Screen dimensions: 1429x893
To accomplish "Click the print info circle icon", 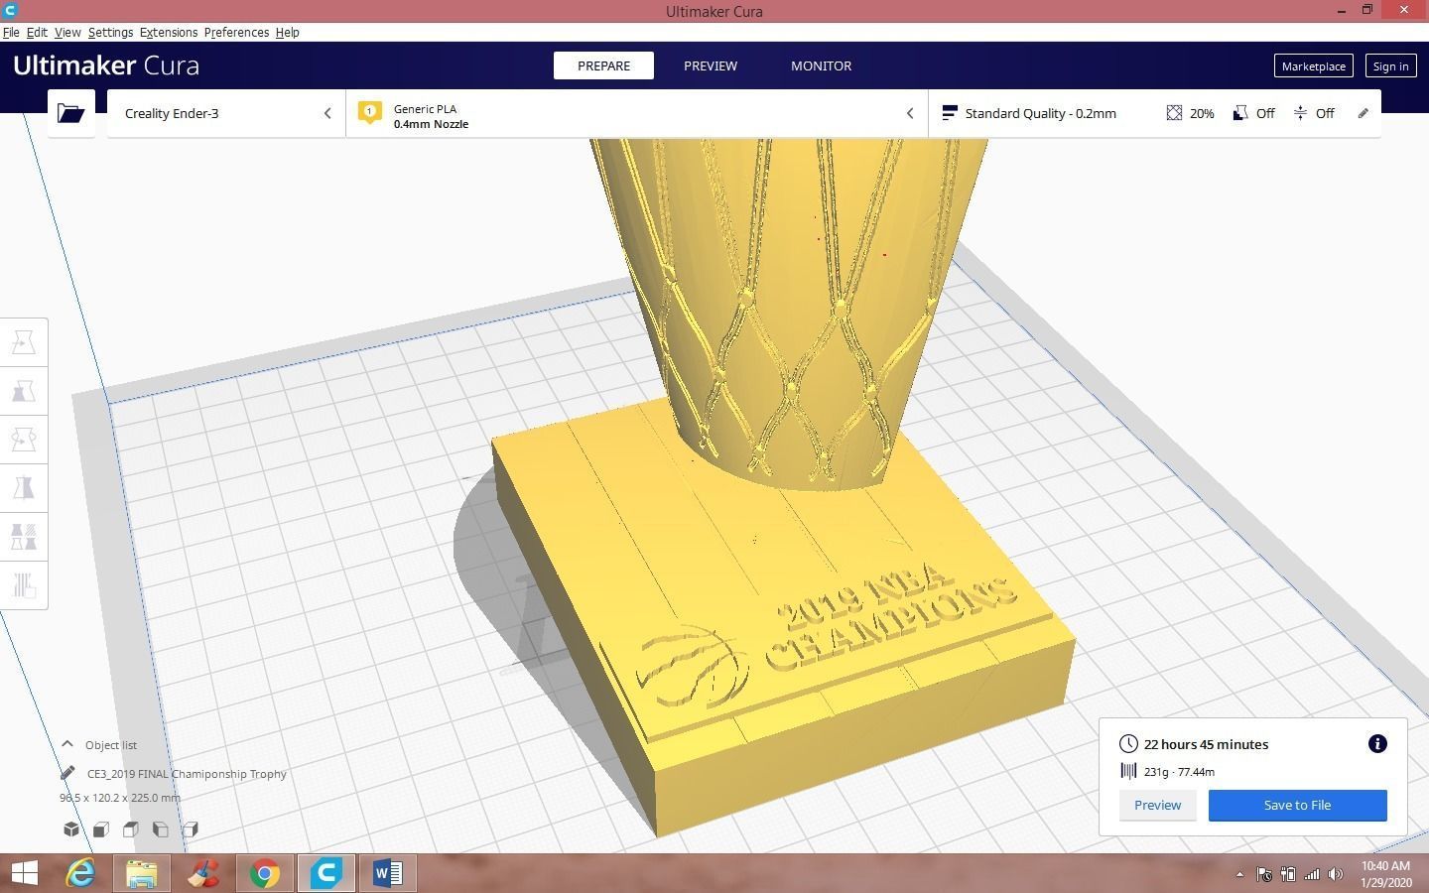I will click(x=1377, y=744).
